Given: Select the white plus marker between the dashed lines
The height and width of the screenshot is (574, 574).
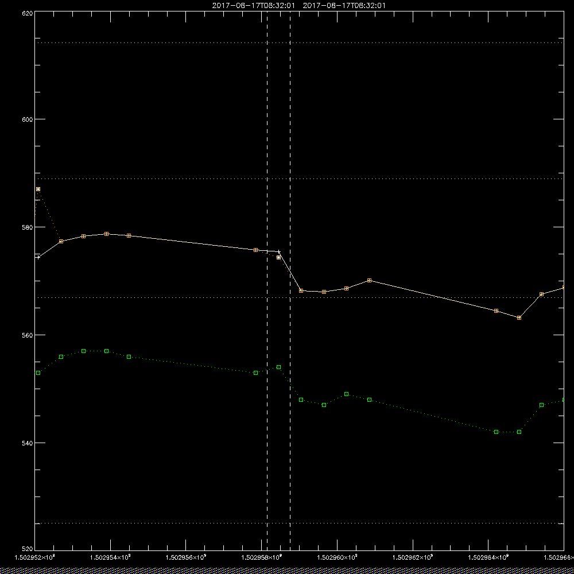Looking at the screenshot, I should (x=279, y=252).
